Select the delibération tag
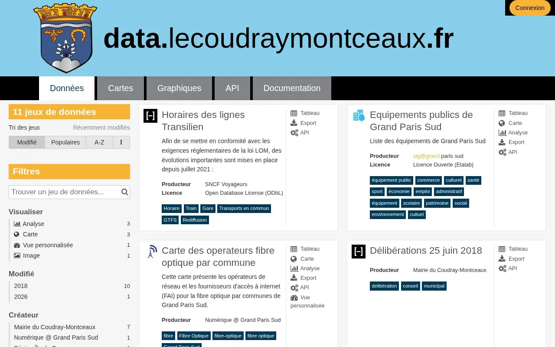The width and height of the screenshot is (555, 347). click(384, 286)
